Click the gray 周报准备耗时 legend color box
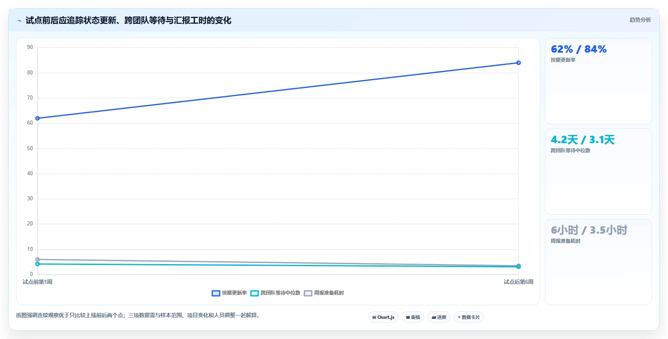The width and height of the screenshot is (668, 339). pyautogui.click(x=308, y=293)
